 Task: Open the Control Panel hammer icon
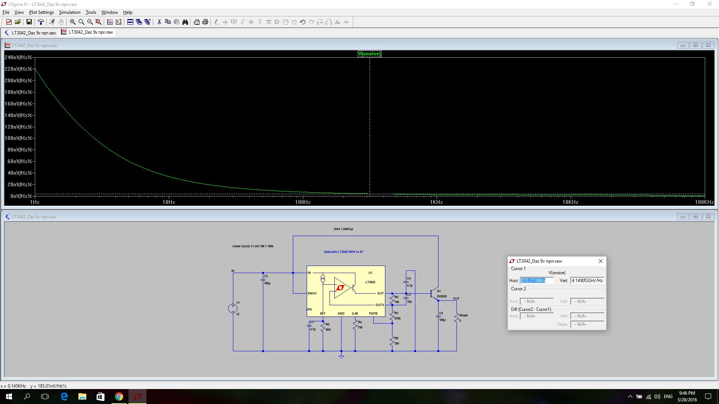coord(41,22)
